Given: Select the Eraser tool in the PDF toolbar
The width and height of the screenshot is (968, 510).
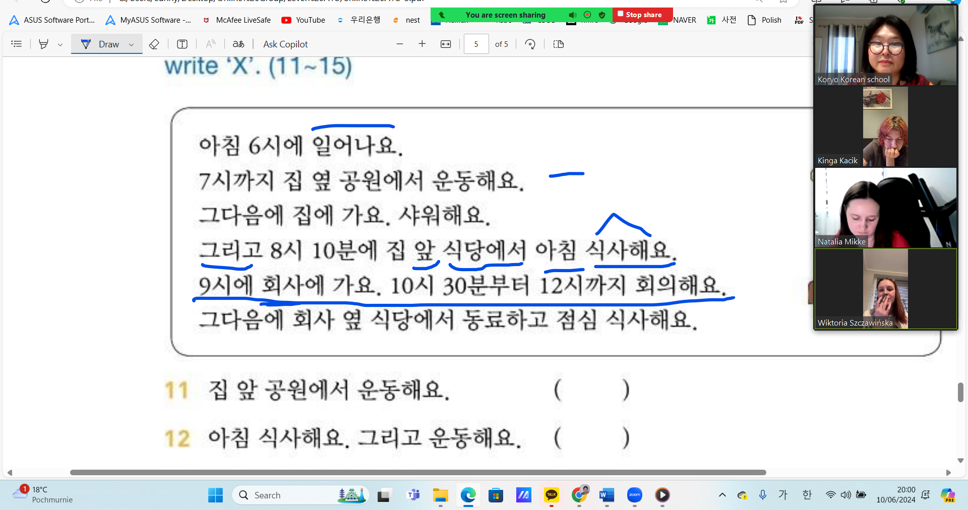Looking at the screenshot, I should tap(154, 44).
